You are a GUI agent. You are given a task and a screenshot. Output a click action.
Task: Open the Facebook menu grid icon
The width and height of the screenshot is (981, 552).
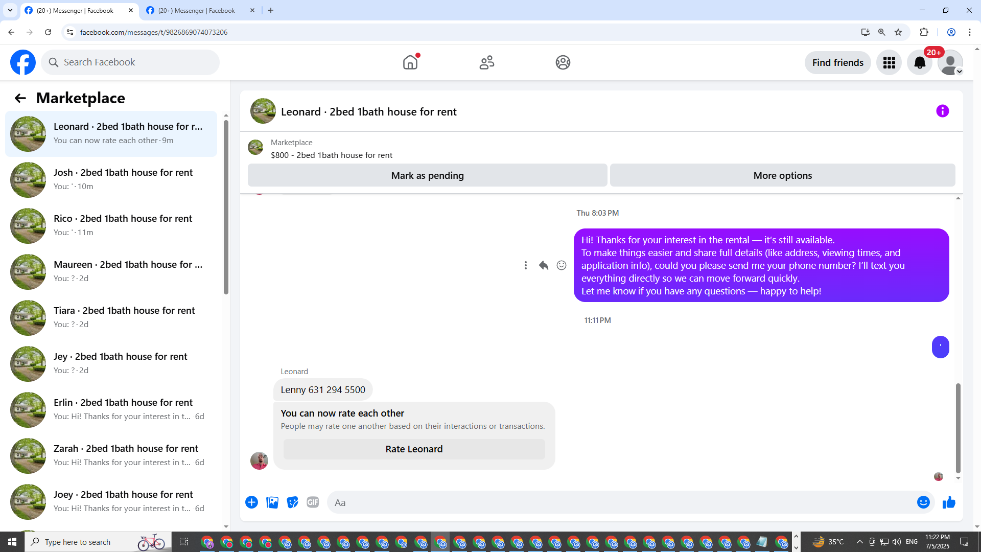pyautogui.click(x=889, y=62)
